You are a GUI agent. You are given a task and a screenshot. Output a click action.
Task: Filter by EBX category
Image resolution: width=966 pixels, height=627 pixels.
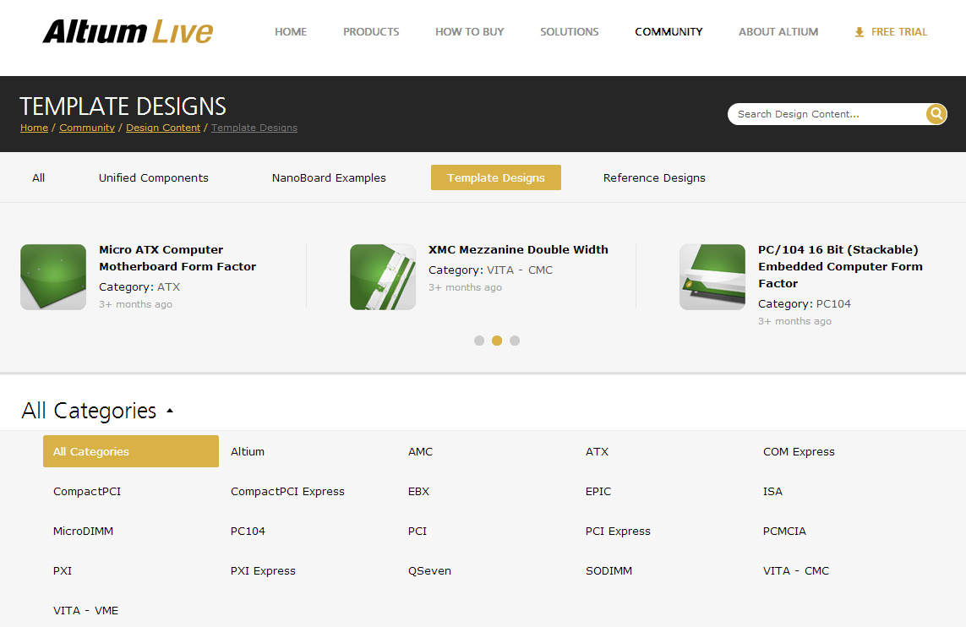(x=418, y=492)
